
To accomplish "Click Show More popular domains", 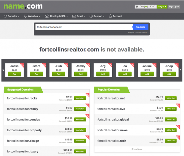I will pos(137,149).
